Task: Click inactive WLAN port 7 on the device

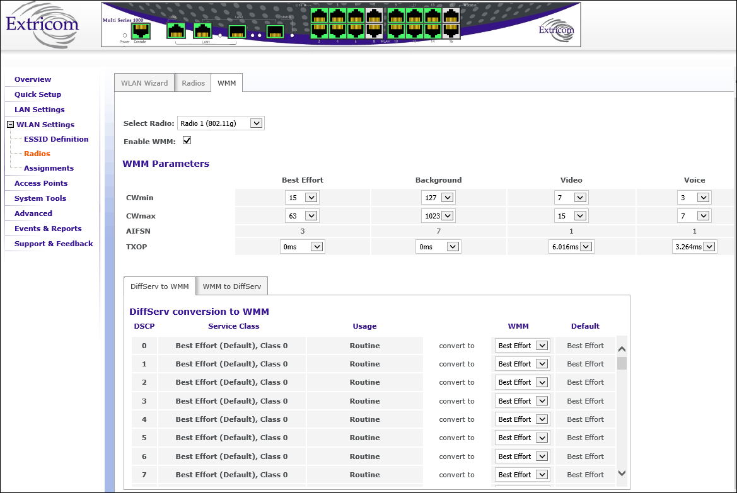Action: coord(374,16)
